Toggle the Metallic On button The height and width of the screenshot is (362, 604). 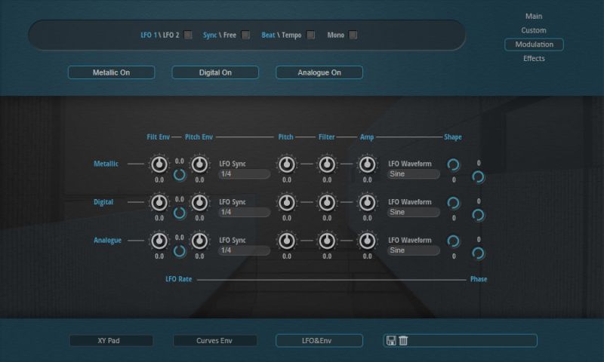[x=111, y=72]
